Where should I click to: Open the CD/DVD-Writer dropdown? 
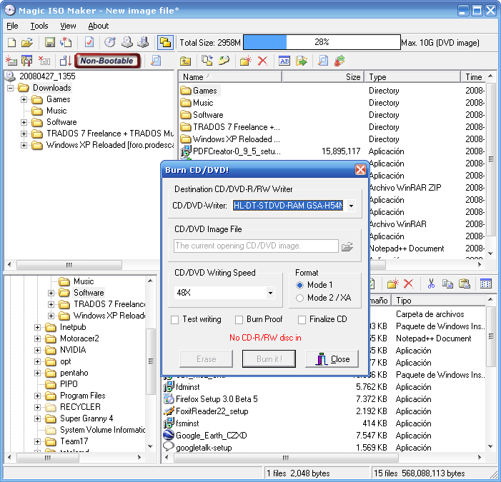click(x=351, y=206)
